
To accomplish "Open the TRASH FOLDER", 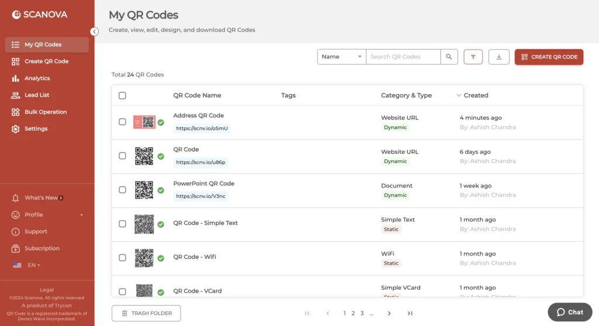I will [146, 313].
